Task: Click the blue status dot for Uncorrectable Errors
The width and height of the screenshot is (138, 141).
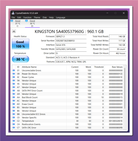Action: tap(14, 70)
